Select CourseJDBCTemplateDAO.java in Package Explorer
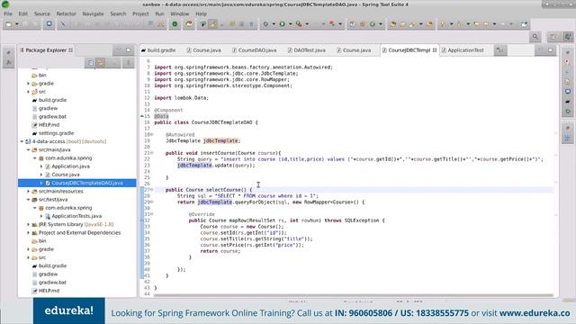The image size is (576, 324). (x=87, y=183)
